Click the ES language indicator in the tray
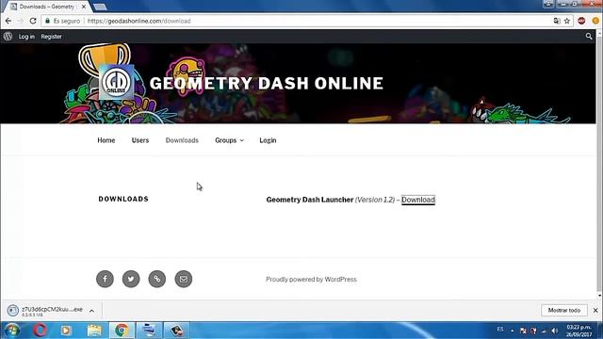603x339 pixels. point(500,330)
